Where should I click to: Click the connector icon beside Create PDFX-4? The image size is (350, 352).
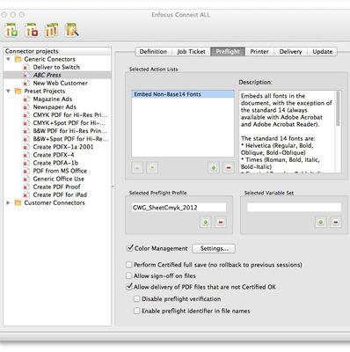point(26,155)
